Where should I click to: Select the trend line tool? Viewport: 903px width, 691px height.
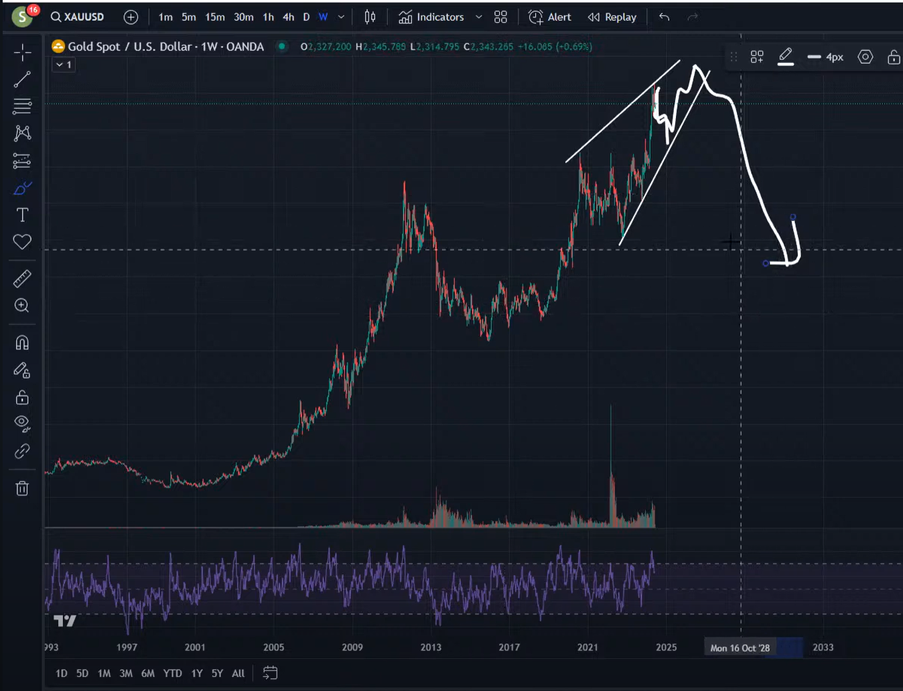point(22,80)
